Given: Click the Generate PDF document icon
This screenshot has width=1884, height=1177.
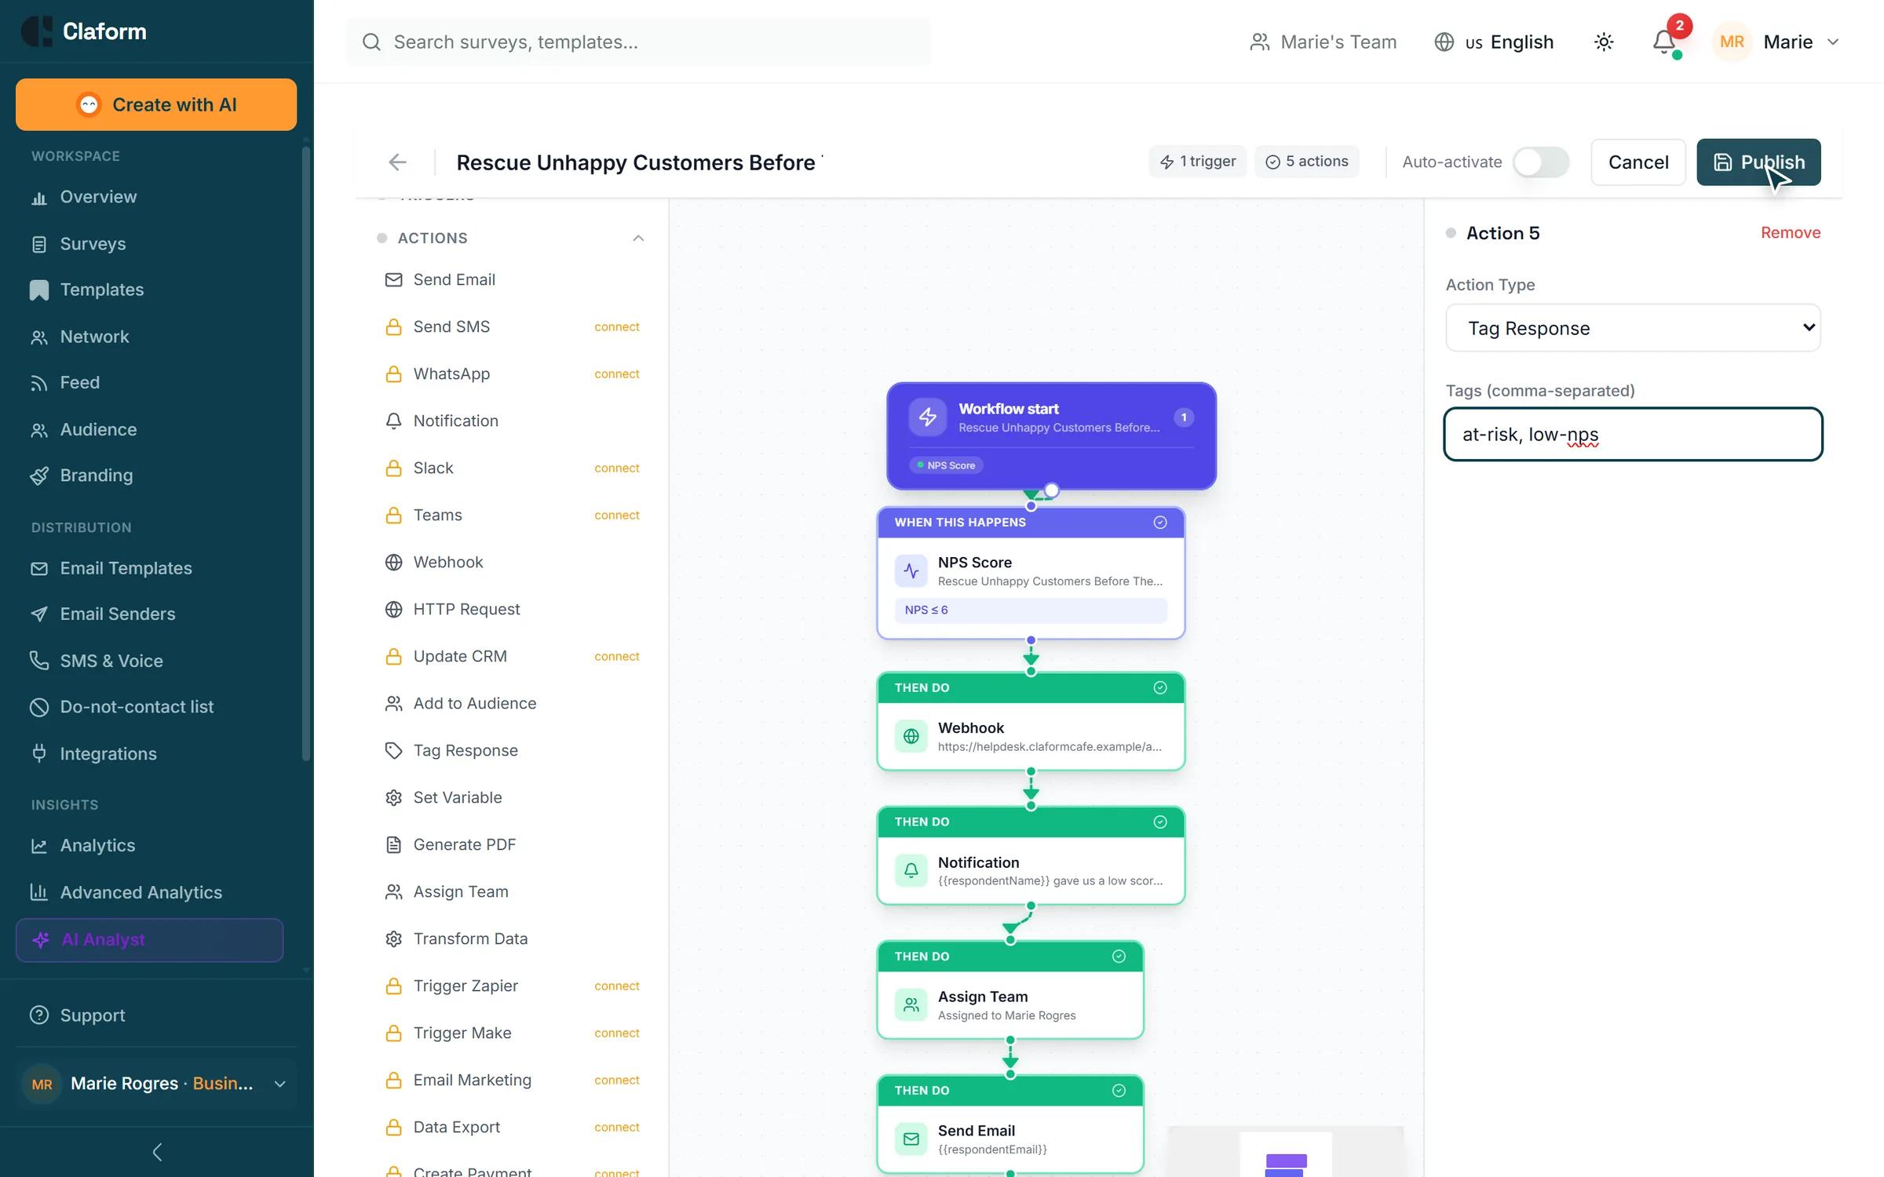Looking at the screenshot, I should (393, 844).
